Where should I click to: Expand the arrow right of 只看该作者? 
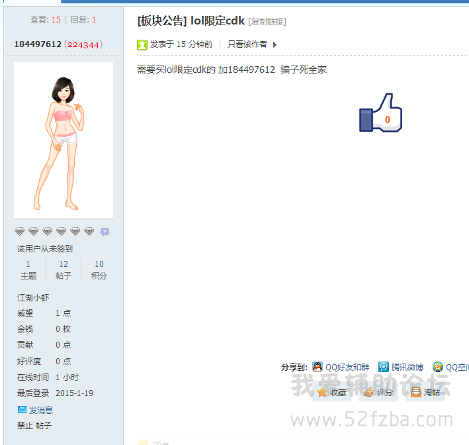tap(275, 44)
